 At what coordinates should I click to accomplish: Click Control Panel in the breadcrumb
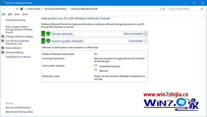pos(34,9)
